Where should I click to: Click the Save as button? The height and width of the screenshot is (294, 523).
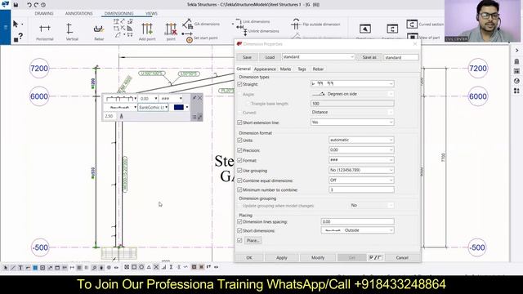[369, 57]
